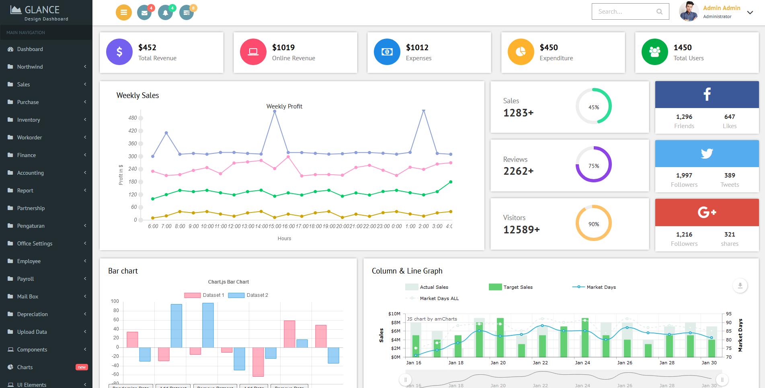Open the bell alerts icon

(x=165, y=13)
